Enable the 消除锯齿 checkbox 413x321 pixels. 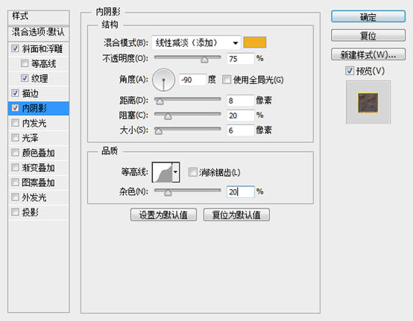pyautogui.click(x=193, y=172)
